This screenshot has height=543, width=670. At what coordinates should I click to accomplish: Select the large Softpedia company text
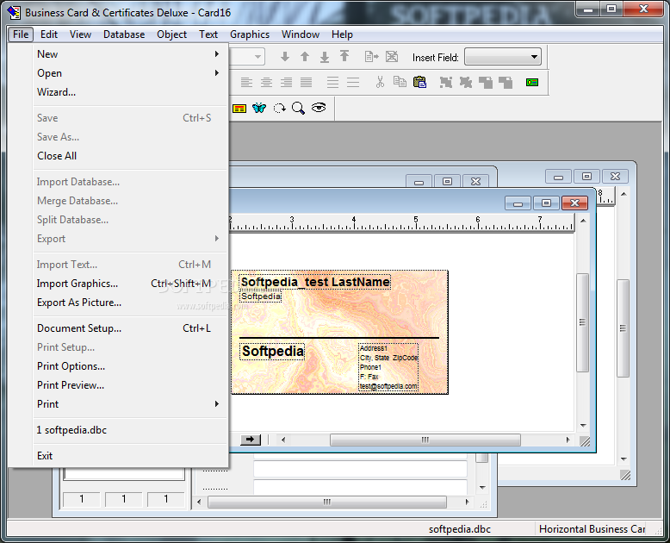273,352
